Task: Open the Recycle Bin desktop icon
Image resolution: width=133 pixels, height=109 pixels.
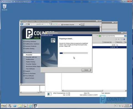Action: pos(4,7)
